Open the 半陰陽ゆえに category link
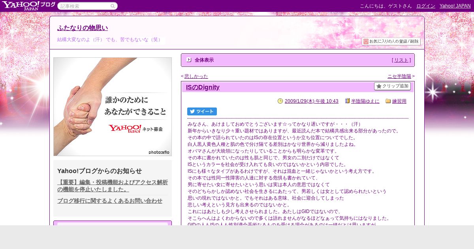This screenshot has width=474, height=249. 365,101
